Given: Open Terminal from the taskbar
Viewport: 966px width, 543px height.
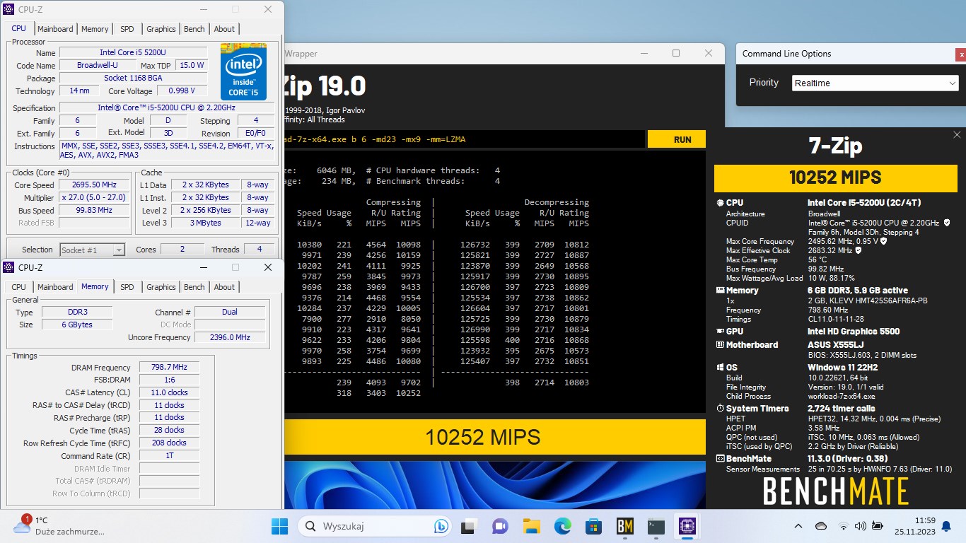Looking at the screenshot, I should point(656,526).
